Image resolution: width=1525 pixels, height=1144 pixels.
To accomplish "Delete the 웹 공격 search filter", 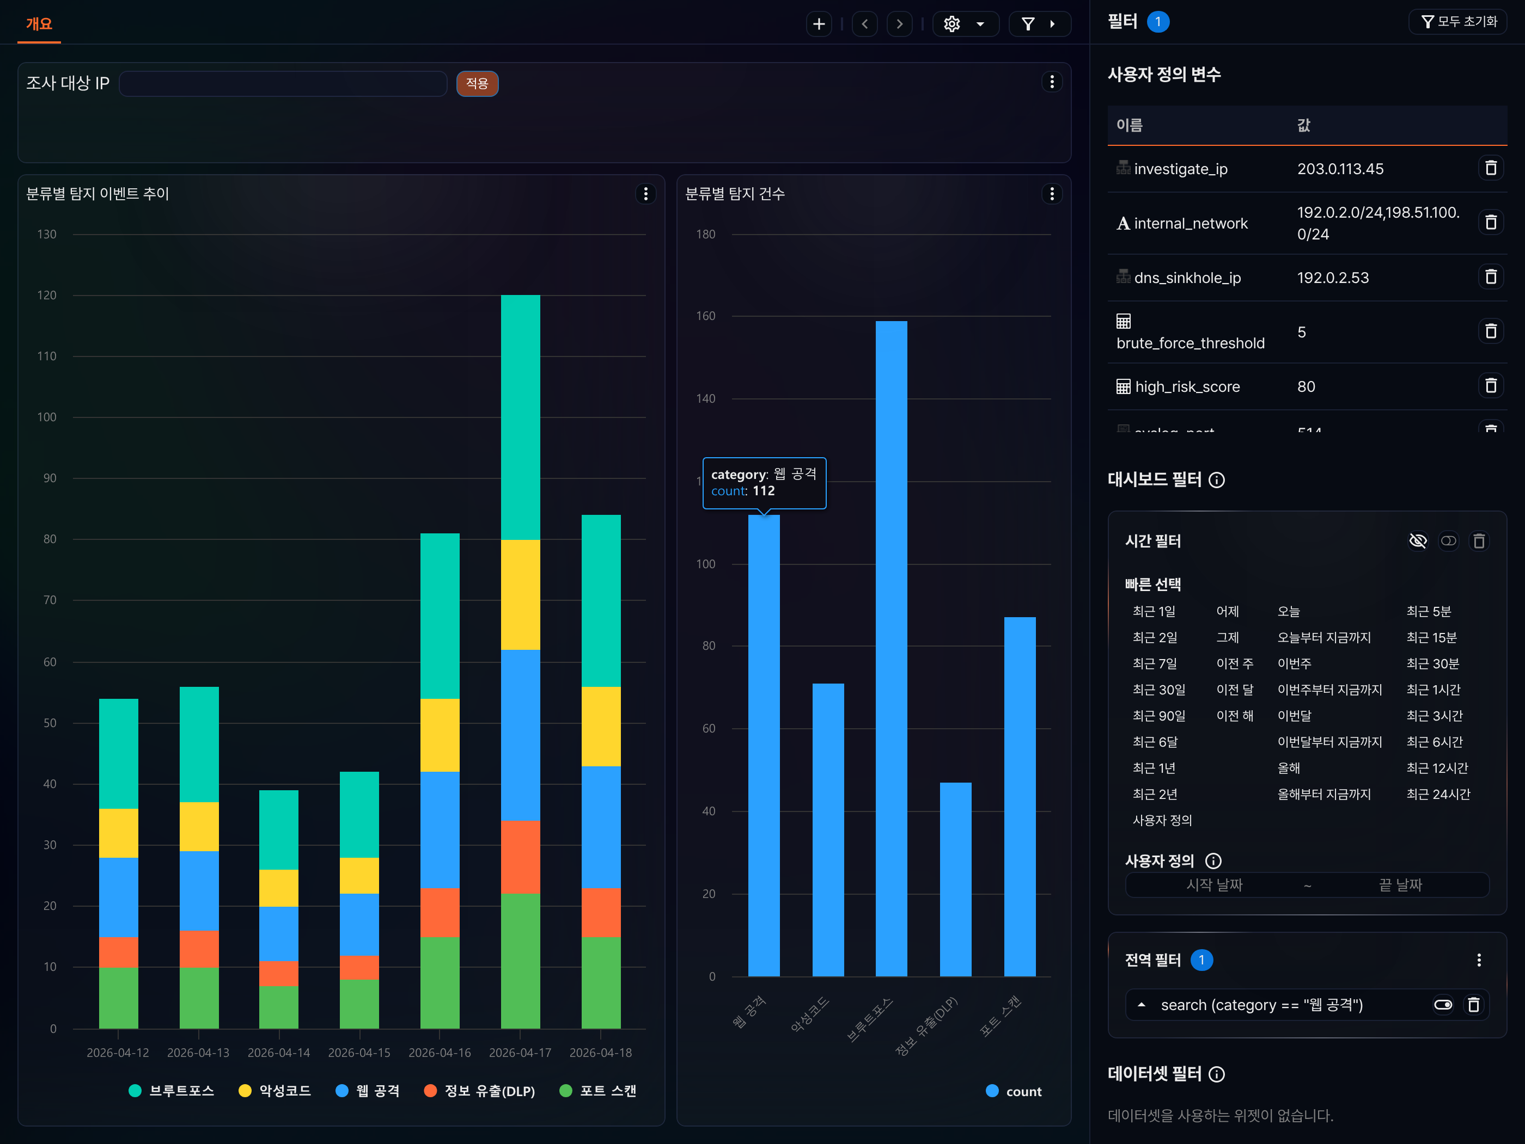I will pyautogui.click(x=1473, y=1005).
